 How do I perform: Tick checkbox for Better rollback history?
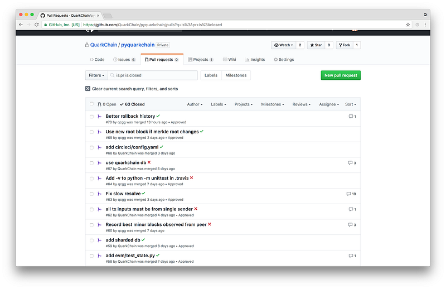[x=91, y=117]
